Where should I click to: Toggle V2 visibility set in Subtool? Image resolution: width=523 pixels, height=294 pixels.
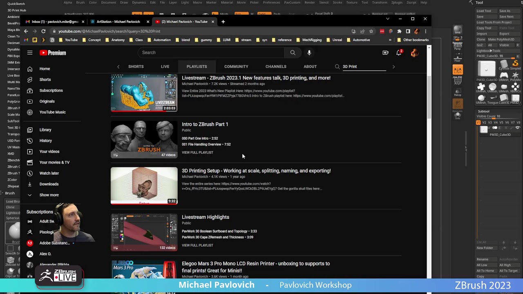pyautogui.click(x=484, y=122)
